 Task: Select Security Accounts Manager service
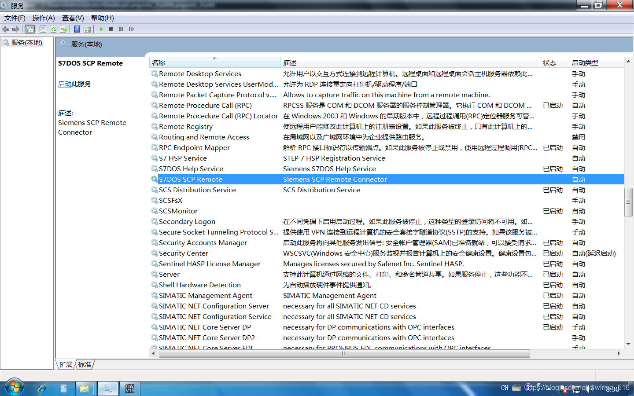[203, 243]
